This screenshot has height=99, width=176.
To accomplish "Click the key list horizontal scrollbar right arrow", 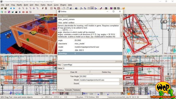I will 121,61.
